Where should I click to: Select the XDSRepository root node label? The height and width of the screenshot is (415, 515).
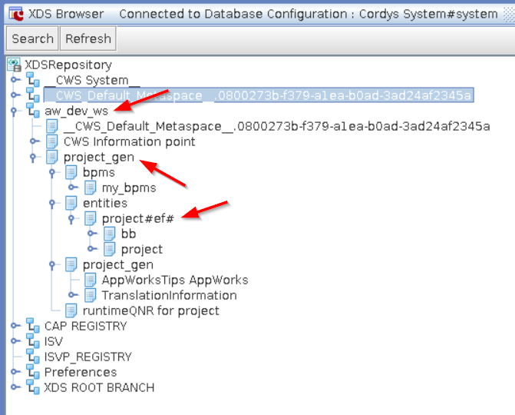[68, 65]
